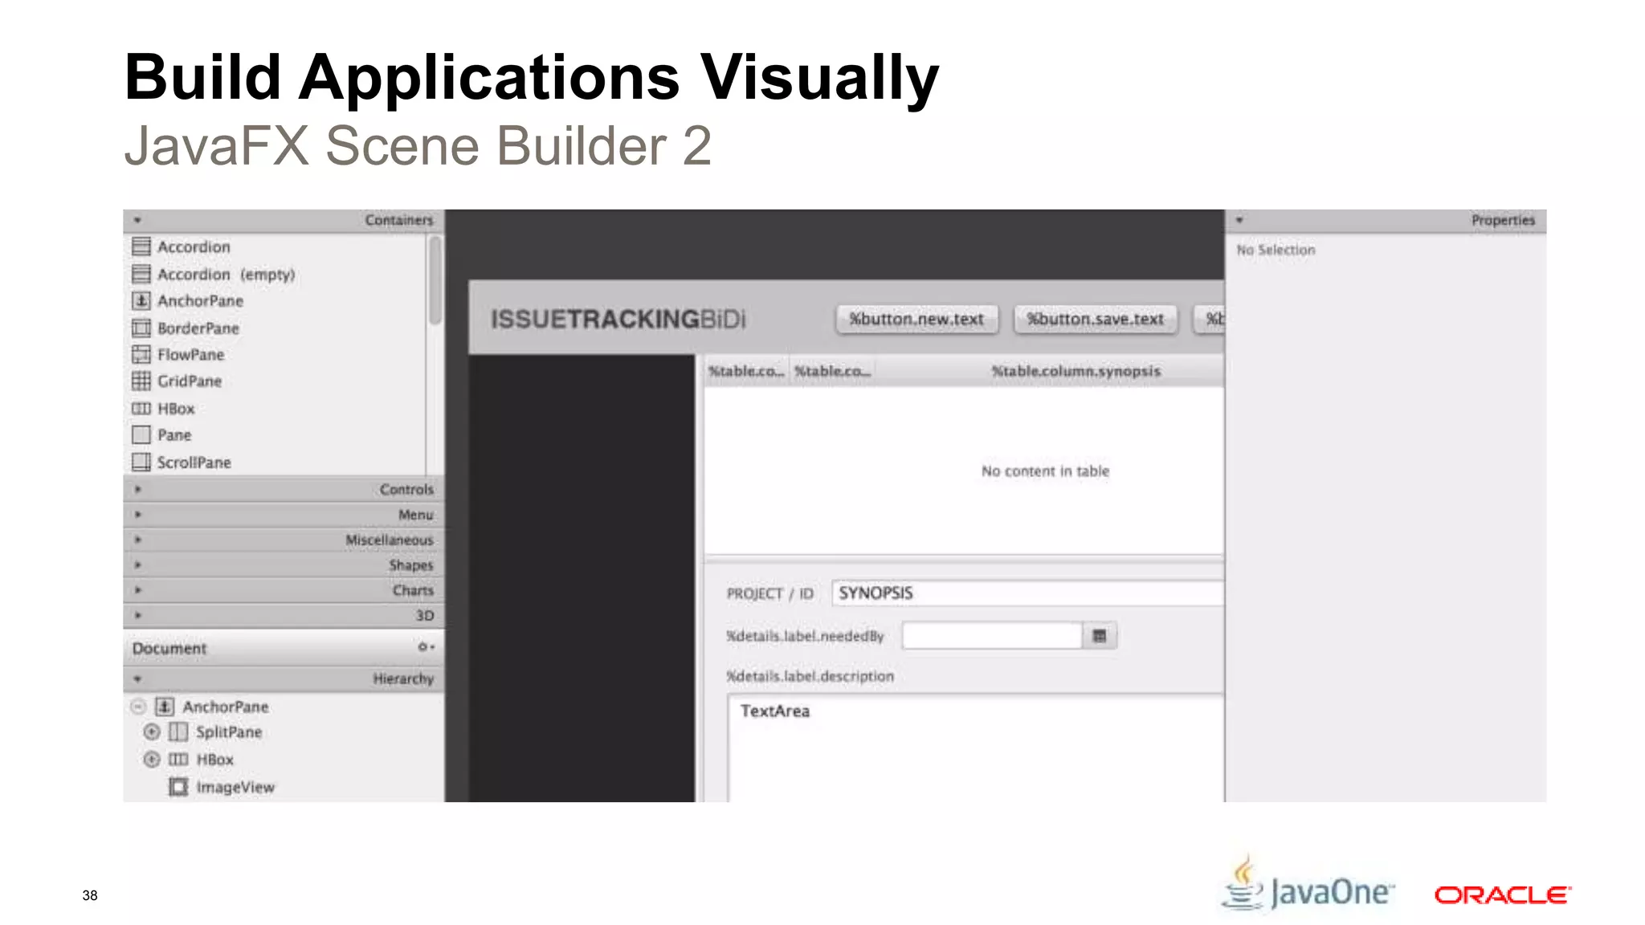Select the HBox icon in Containers
The image size is (1645, 925).
click(x=141, y=408)
